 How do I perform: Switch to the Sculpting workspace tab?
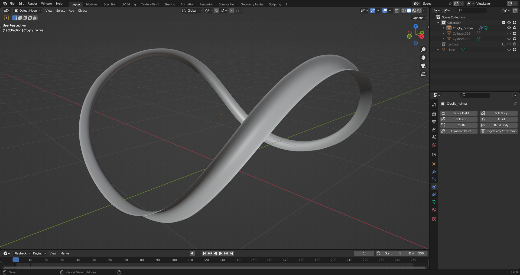(110, 4)
